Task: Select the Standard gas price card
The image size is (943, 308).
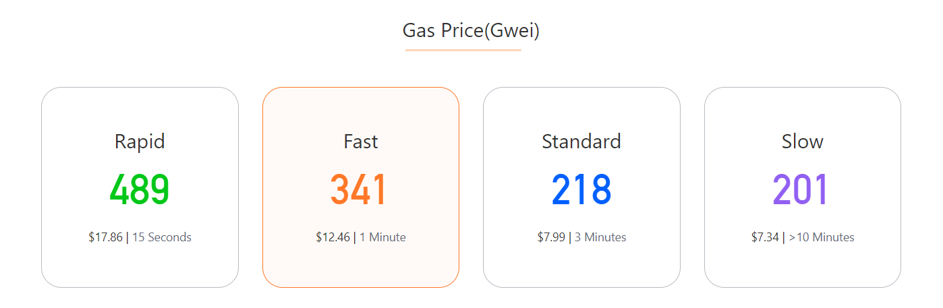Action: (x=581, y=187)
